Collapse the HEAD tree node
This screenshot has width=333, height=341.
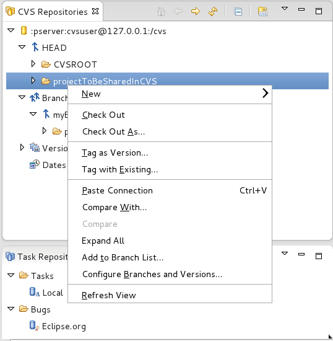(x=22, y=47)
